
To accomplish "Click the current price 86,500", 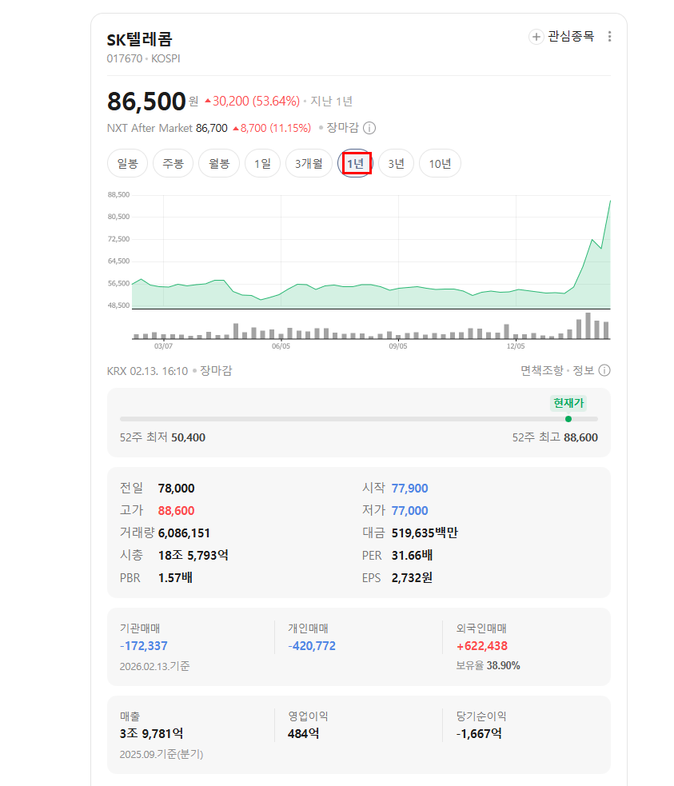I will tap(146, 102).
